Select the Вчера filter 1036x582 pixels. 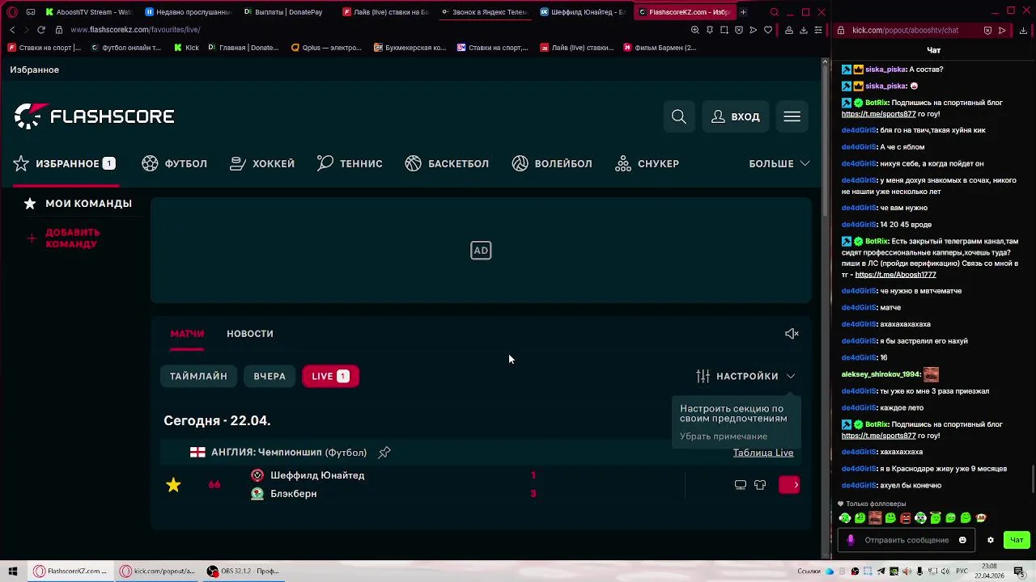point(270,377)
